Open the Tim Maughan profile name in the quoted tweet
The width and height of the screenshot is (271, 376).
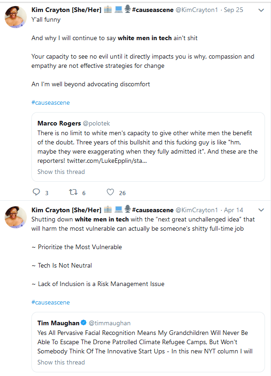pyautogui.click(x=58, y=323)
